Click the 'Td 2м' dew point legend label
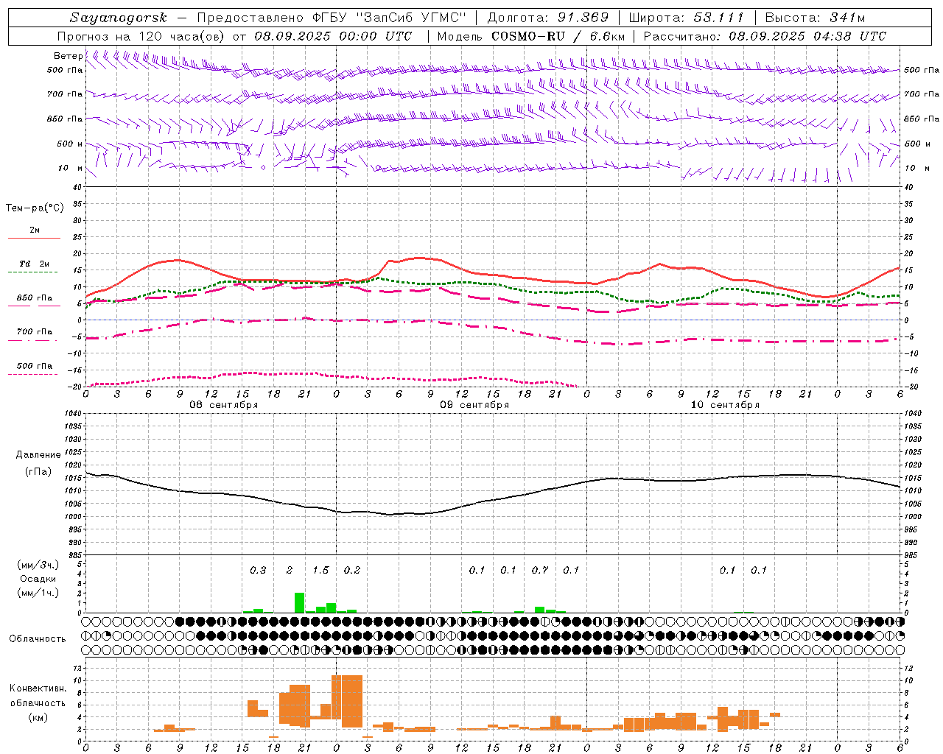Screen dimensions: 943x754 pyautogui.click(x=35, y=264)
